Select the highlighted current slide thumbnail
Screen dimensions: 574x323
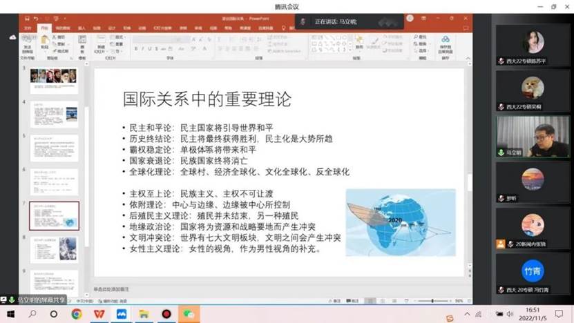(54, 215)
